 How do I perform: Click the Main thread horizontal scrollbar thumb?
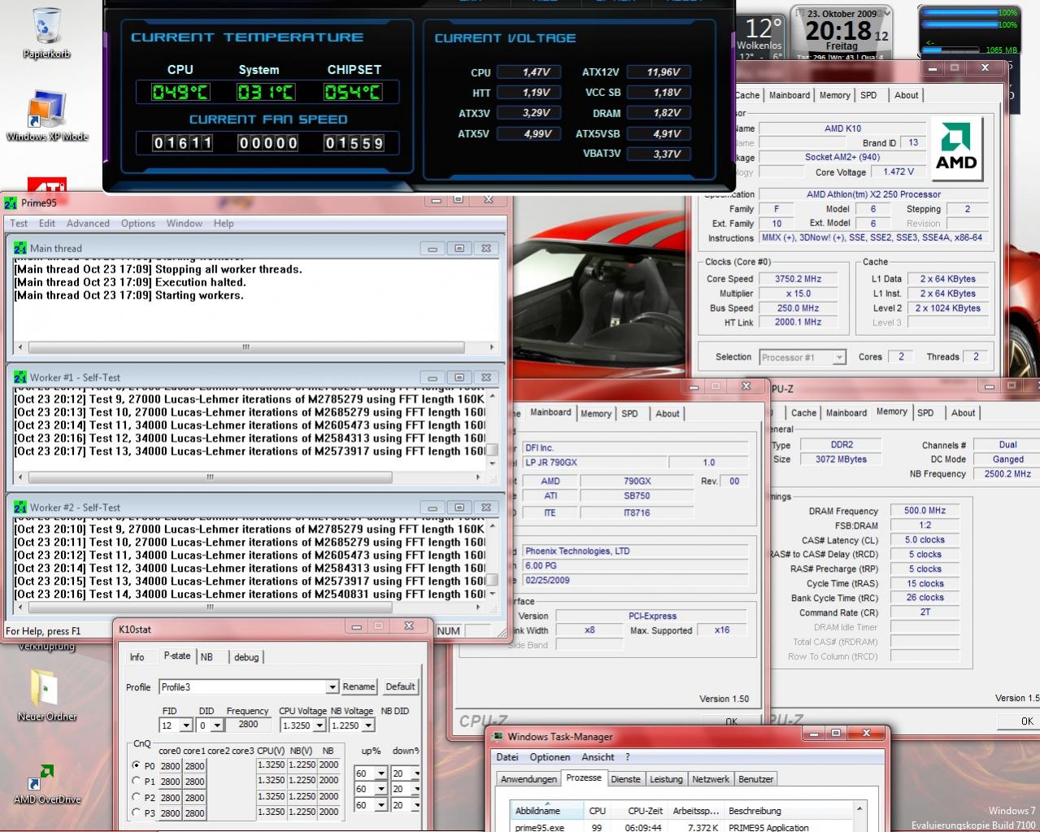click(246, 347)
